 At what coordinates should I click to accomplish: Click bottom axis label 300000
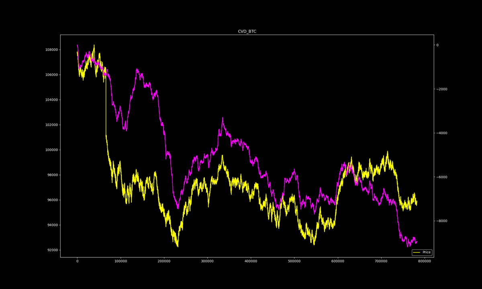pyautogui.click(x=208, y=261)
